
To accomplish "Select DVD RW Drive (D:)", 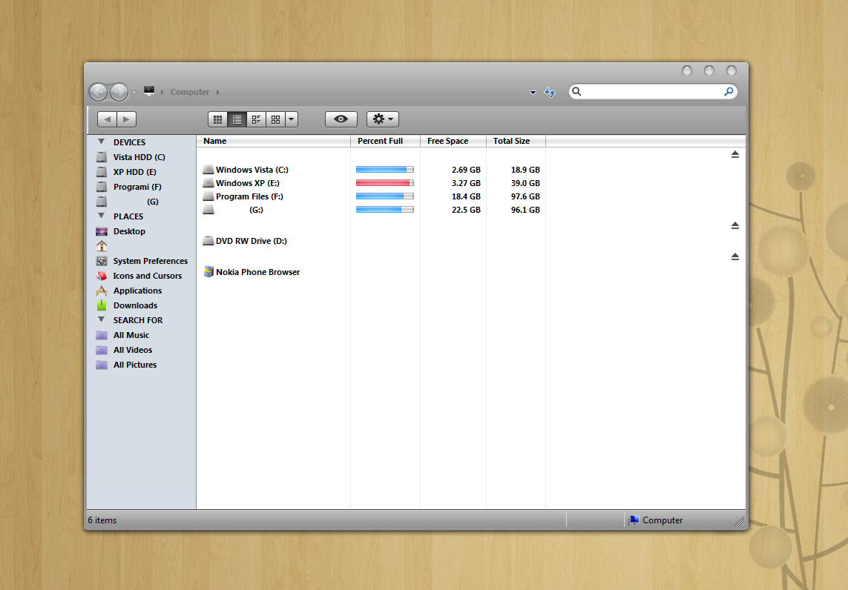I will pos(251,241).
